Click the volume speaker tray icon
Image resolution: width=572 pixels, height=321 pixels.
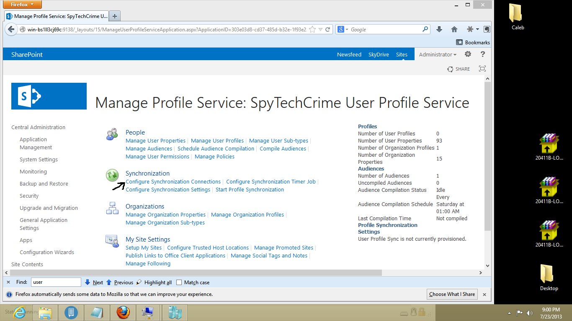tap(530, 313)
